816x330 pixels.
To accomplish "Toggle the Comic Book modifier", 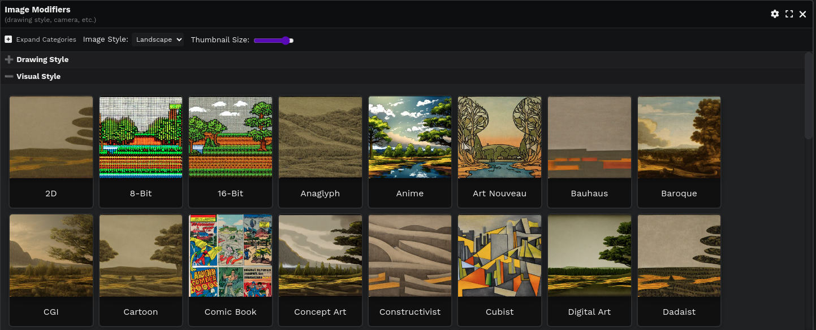I will [230, 256].
